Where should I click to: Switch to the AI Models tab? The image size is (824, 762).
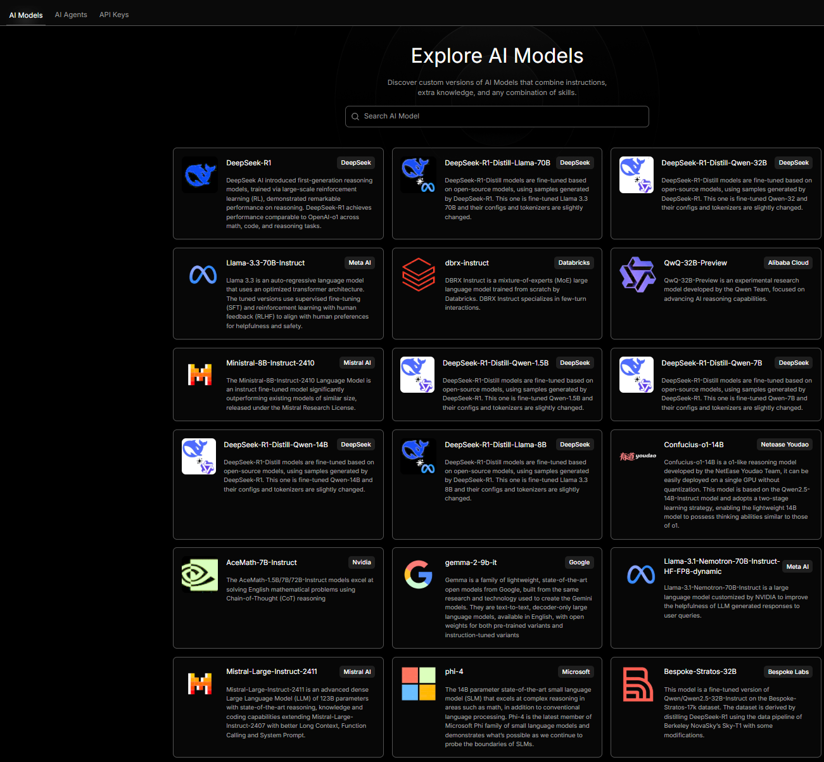click(26, 15)
